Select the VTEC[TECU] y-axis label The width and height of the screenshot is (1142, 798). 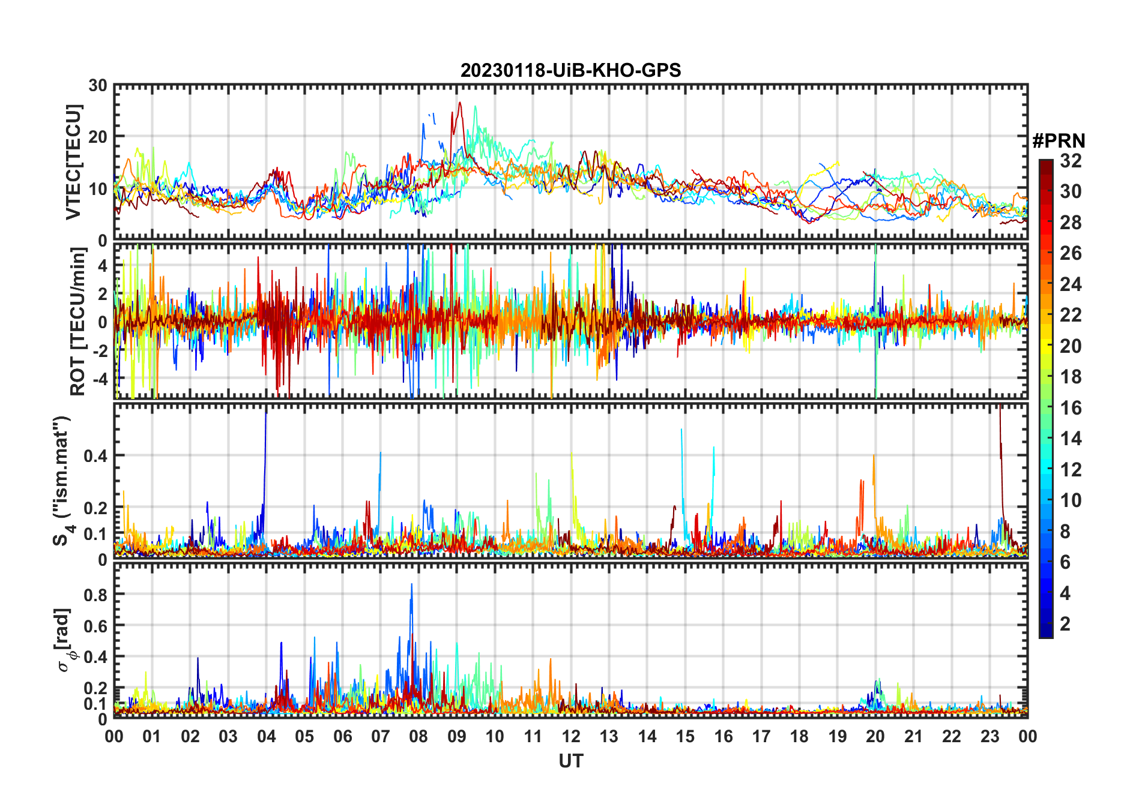point(73,163)
